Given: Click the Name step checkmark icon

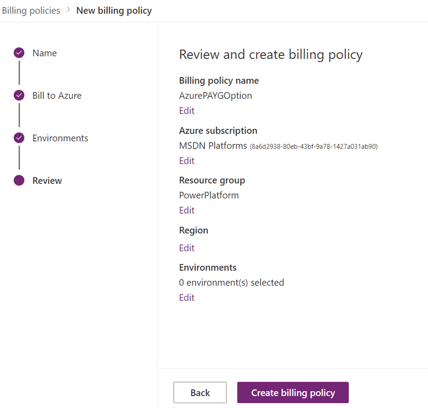Looking at the screenshot, I should point(19,53).
